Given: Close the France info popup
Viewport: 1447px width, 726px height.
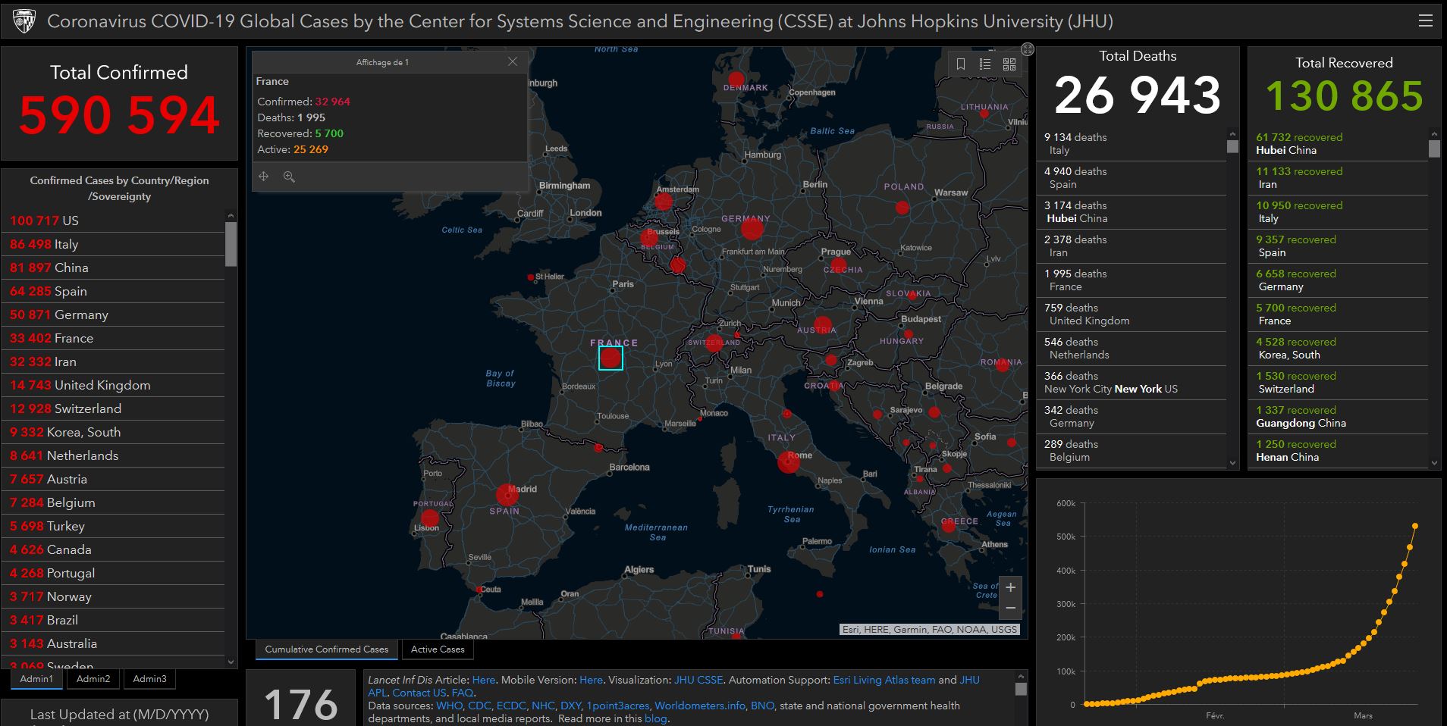Looking at the screenshot, I should point(513,61).
